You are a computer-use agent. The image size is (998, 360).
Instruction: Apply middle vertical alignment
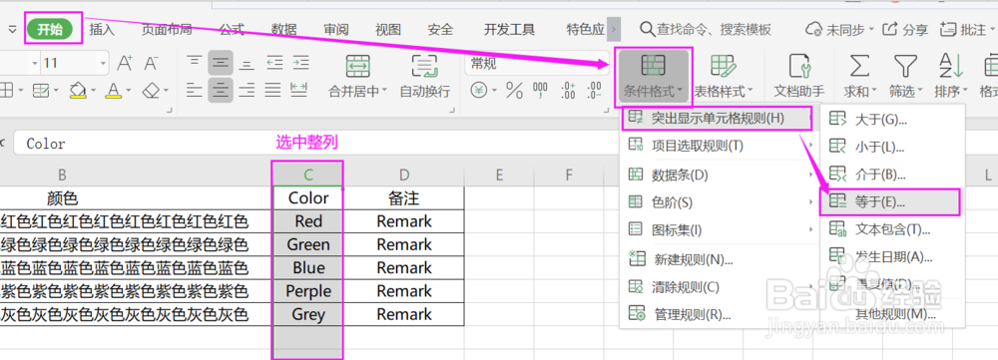[221, 63]
